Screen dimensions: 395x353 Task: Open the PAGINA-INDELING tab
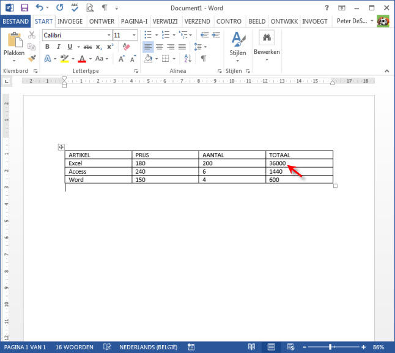(134, 21)
